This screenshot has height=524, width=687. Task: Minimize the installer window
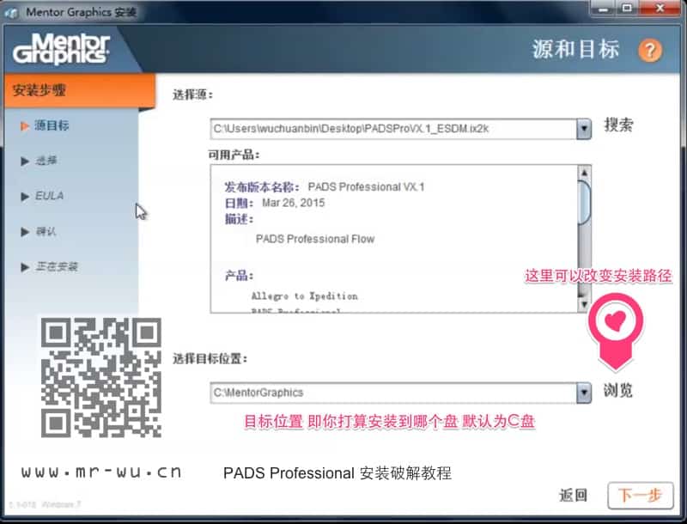pos(604,9)
